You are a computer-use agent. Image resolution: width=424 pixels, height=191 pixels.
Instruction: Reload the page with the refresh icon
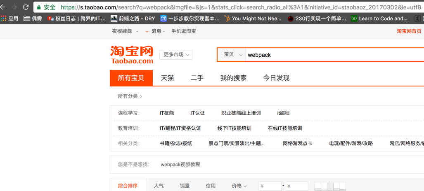(x=26, y=7)
